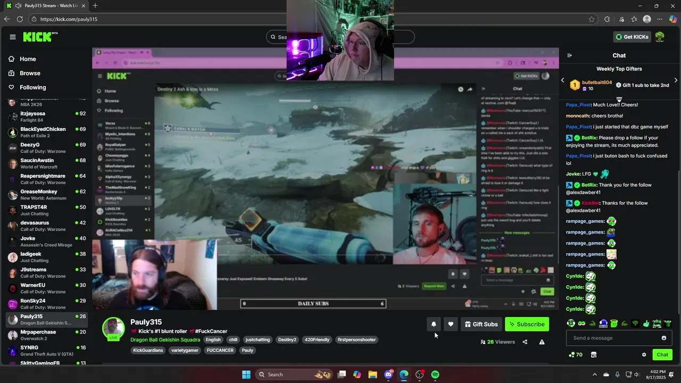Open Mrpaperchase channel in sidebar
Image resolution: width=681 pixels, height=383 pixels.
46,335
